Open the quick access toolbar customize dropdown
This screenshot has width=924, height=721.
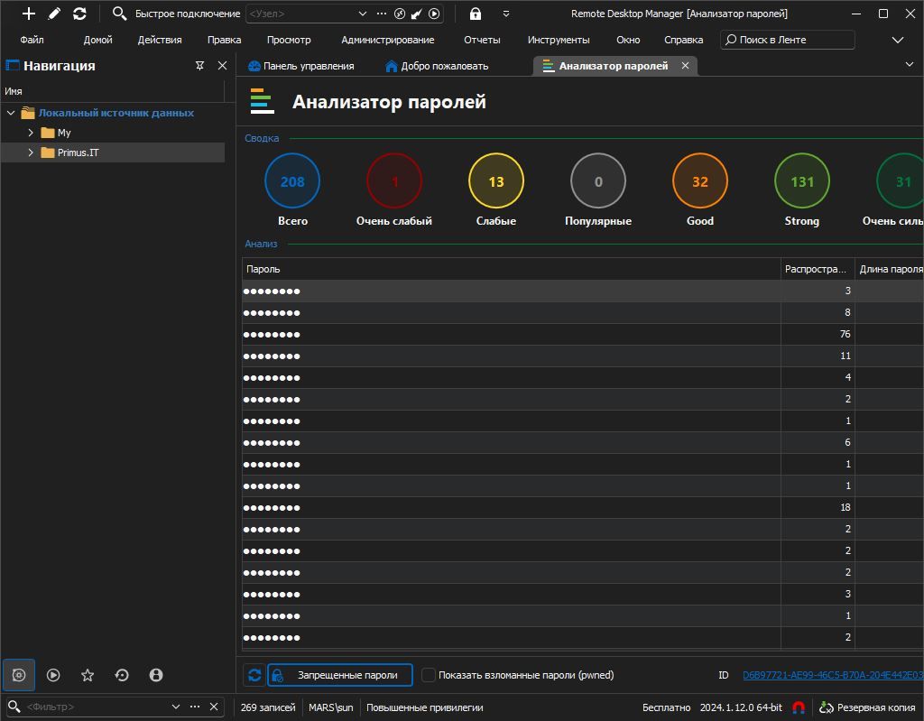[505, 14]
